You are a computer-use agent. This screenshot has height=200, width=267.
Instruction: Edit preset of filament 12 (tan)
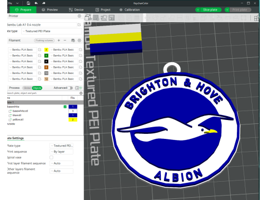[x=81, y=79]
